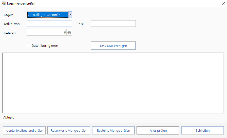Viewport: 227px width, 138px height.
Task: Click the Lagermengen prüfen title bar text
Action: click(x=21, y=4)
